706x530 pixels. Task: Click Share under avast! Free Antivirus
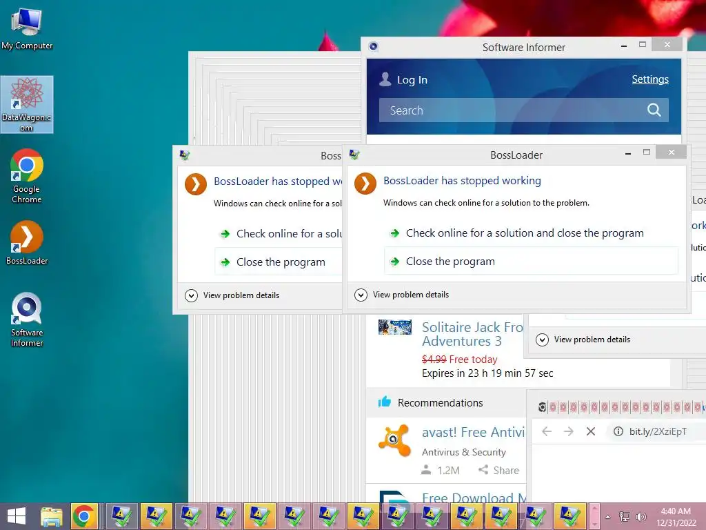(x=498, y=470)
